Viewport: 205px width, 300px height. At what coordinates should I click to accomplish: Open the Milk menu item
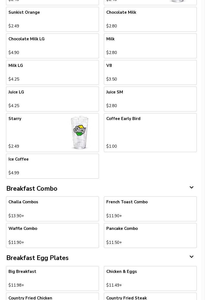150,46
